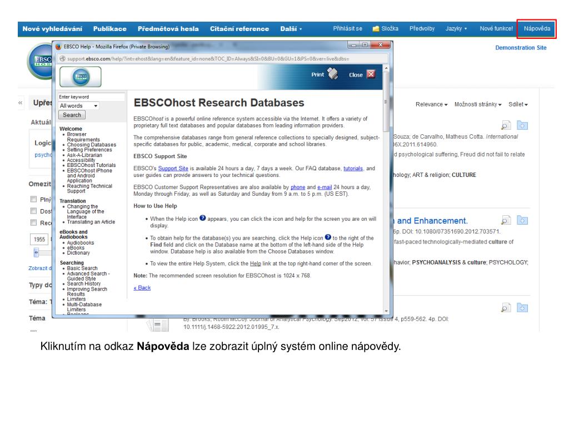Open Předvolby preferences
This screenshot has height=426, width=569.
pos(422,29)
